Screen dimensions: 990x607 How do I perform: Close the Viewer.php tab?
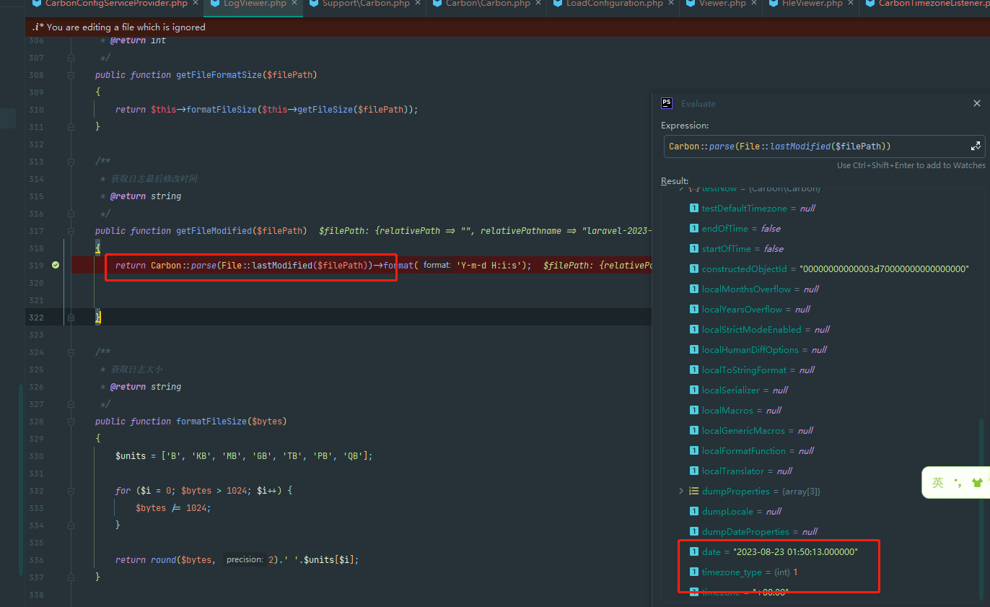pyautogui.click(x=754, y=4)
